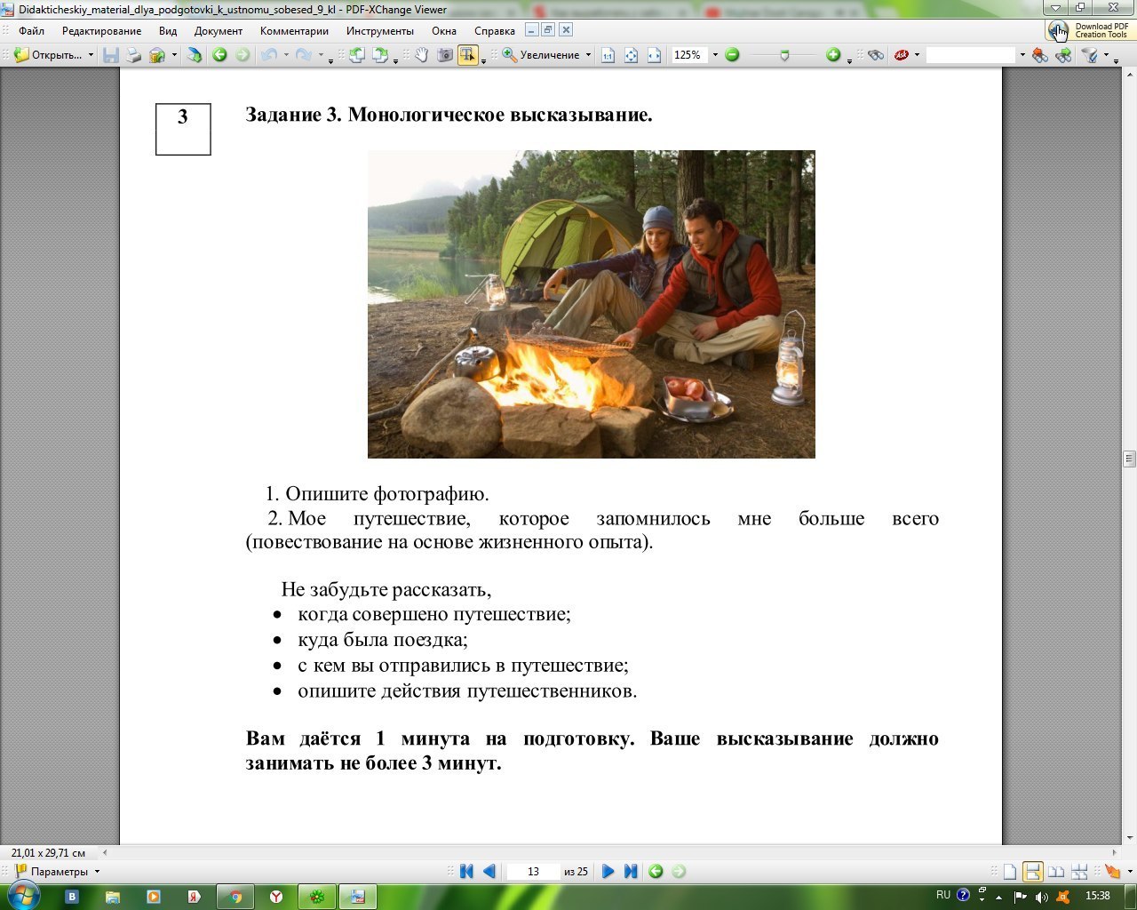This screenshot has height=910, width=1137.
Task: Click the page number input field
Action: pyautogui.click(x=533, y=872)
